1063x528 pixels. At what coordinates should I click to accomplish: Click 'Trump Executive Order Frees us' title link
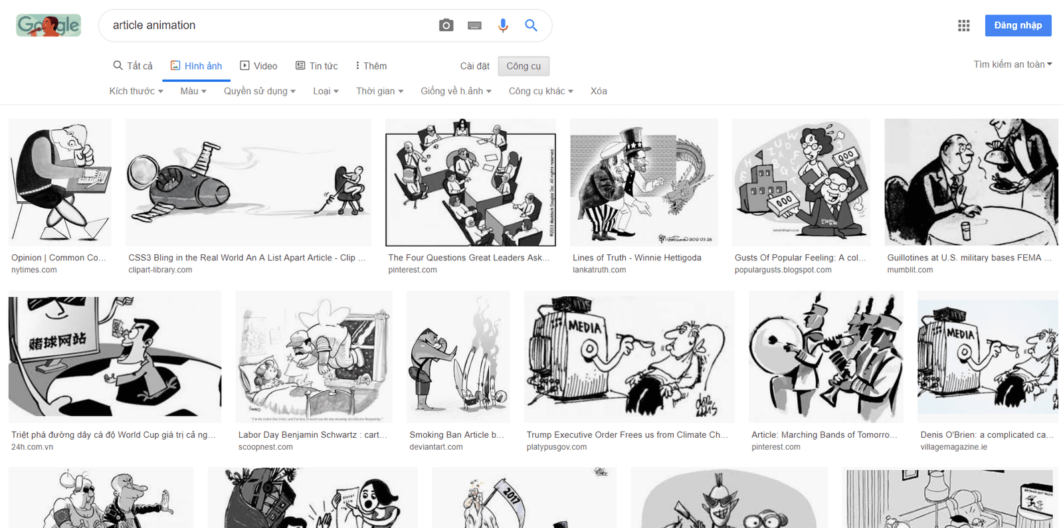(628, 435)
